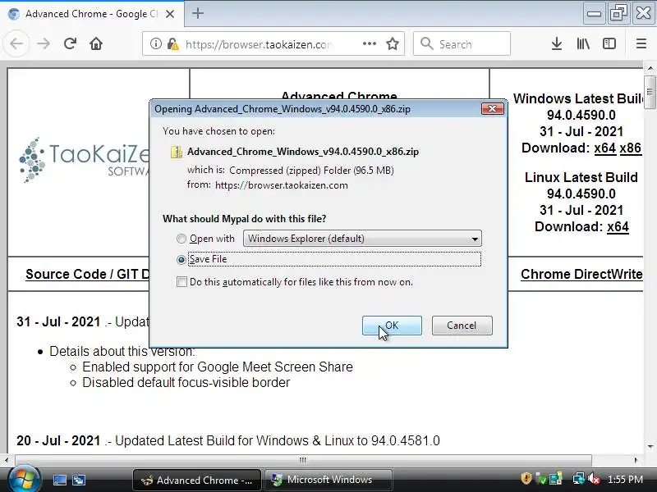Show site information icon in address bar

click(x=155, y=43)
